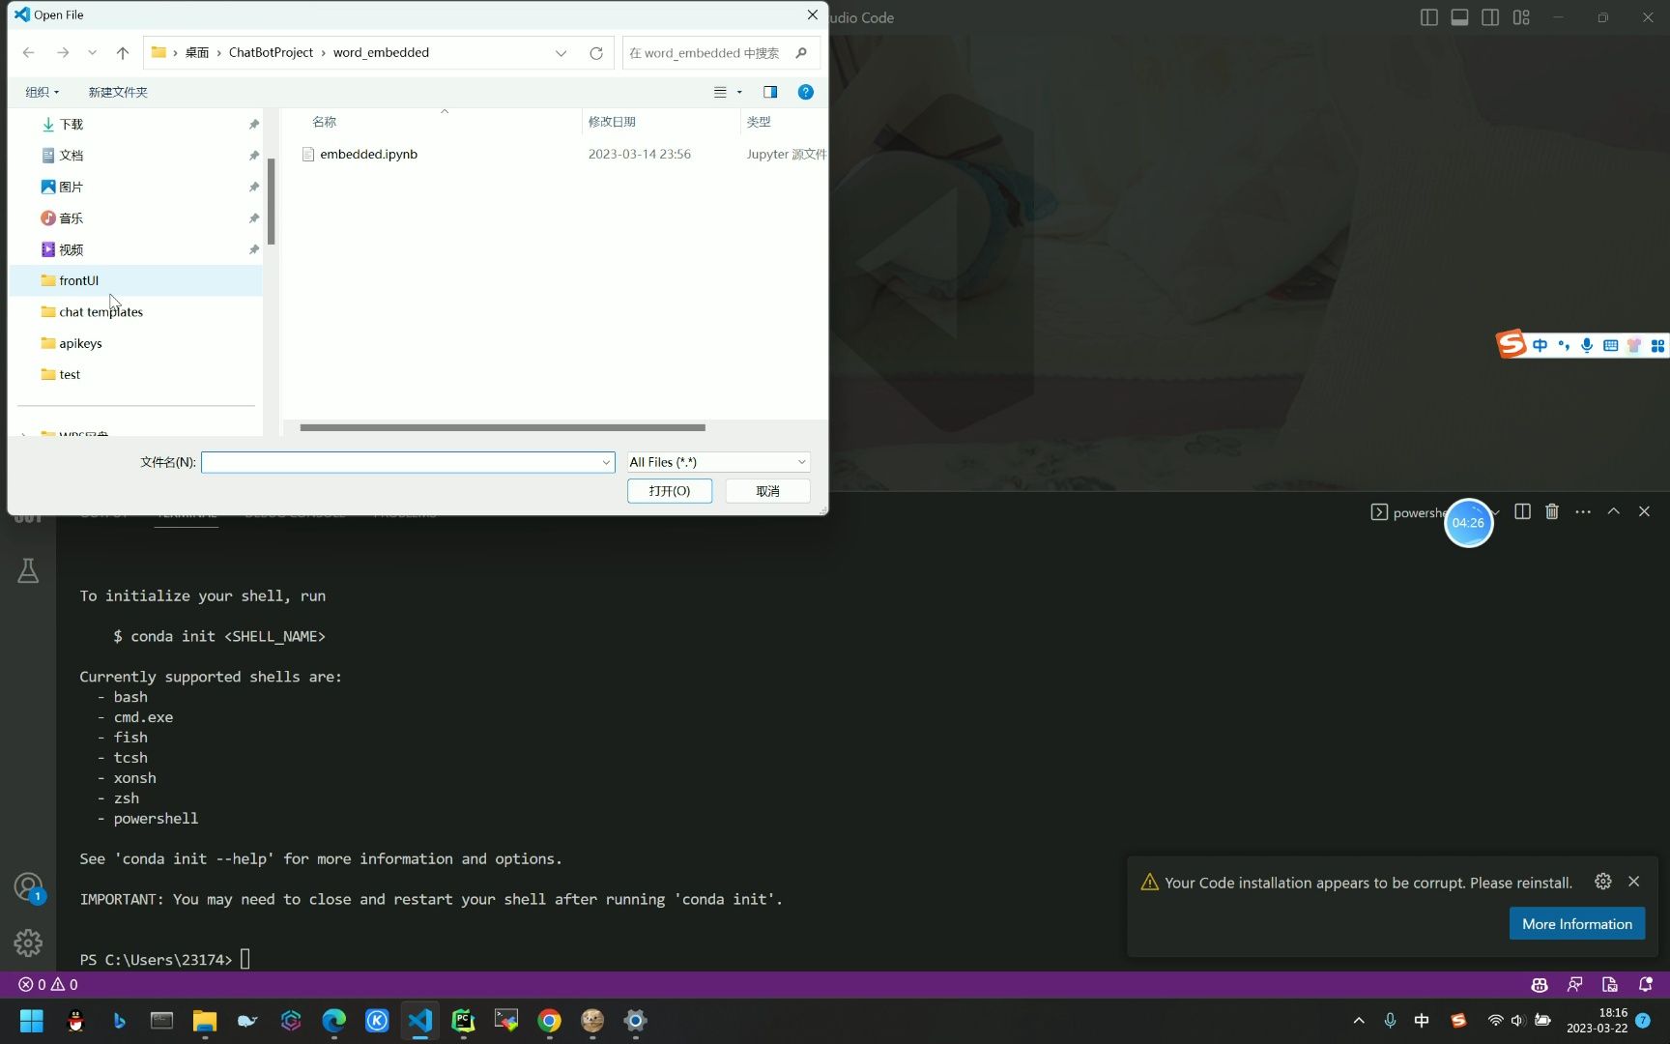Open Microsoft Edge from taskbar
Image resolution: width=1670 pixels, height=1044 pixels.
point(333,1021)
